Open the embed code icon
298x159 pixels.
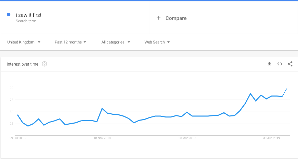pos(279,64)
